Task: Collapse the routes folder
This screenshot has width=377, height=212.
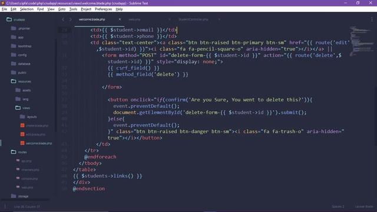Action: click(22, 153)
